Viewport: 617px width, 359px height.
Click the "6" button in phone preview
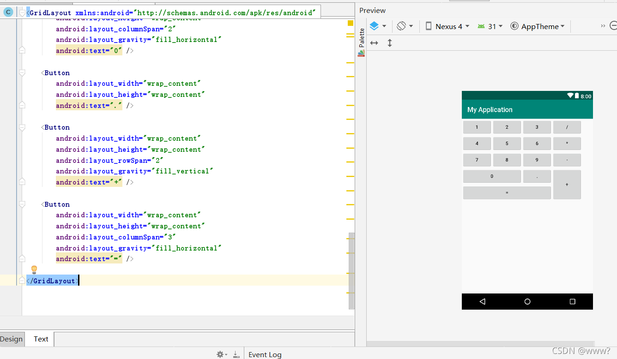click(x=537, y=144)
